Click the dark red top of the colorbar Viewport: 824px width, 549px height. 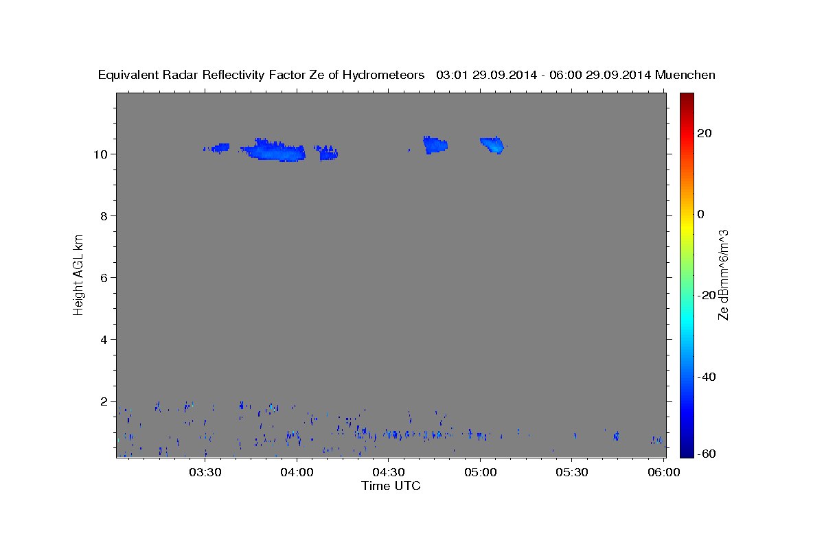pyautogui.click(x=688, y=100)
